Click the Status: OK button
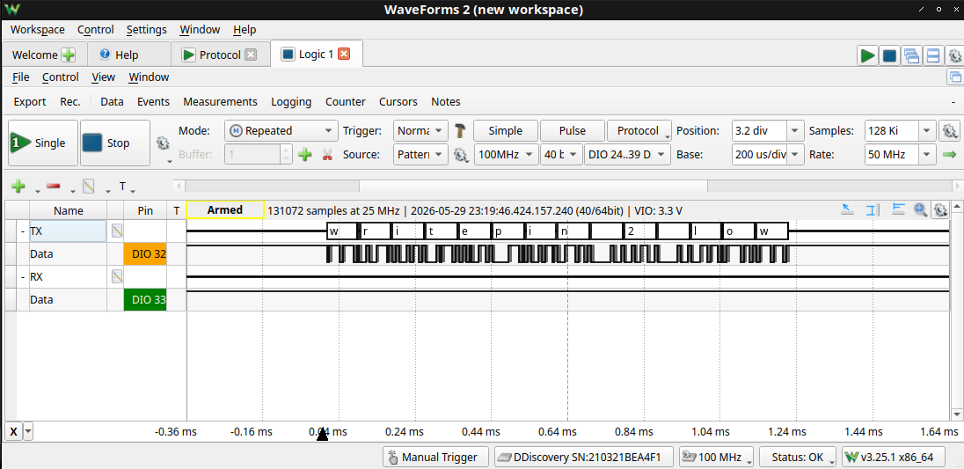This screenshot has height=469, width=964. (798, 458)
